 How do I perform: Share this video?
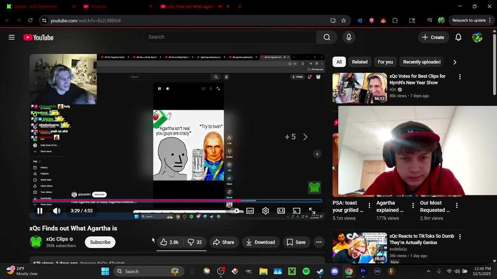pyautogui.click(x=224, y=242)
